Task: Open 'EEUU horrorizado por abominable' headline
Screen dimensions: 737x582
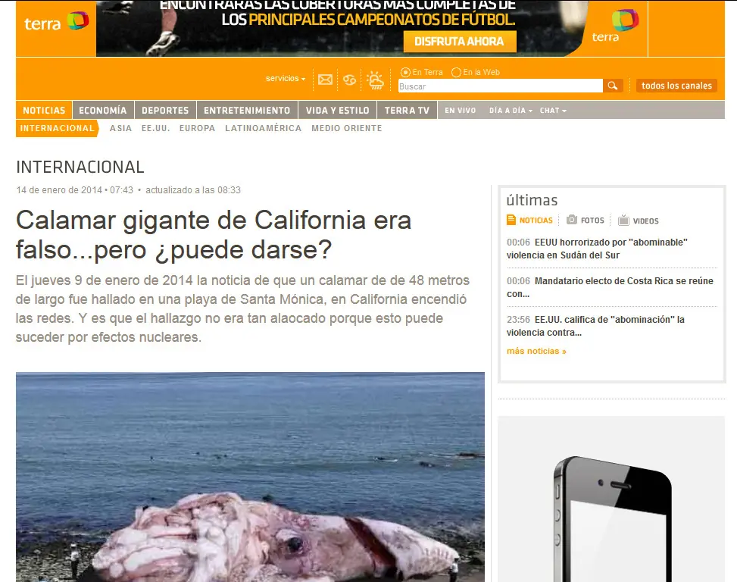Action: (x=597, y=249)
